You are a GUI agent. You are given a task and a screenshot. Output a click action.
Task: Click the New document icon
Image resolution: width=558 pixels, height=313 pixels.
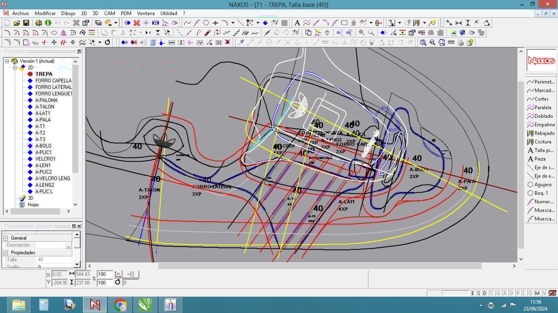pyautogui.click(x=7, y=23)
